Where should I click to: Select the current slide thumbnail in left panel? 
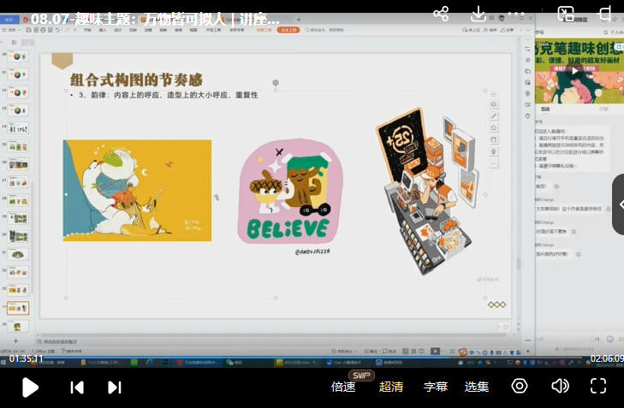[x=18, y=308]
